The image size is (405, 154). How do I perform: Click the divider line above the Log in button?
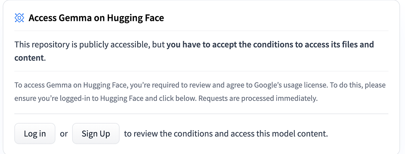pos(201,114)
